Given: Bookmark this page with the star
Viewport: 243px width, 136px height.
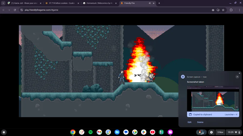Looking at the screenshot, I should pos(223,10).
